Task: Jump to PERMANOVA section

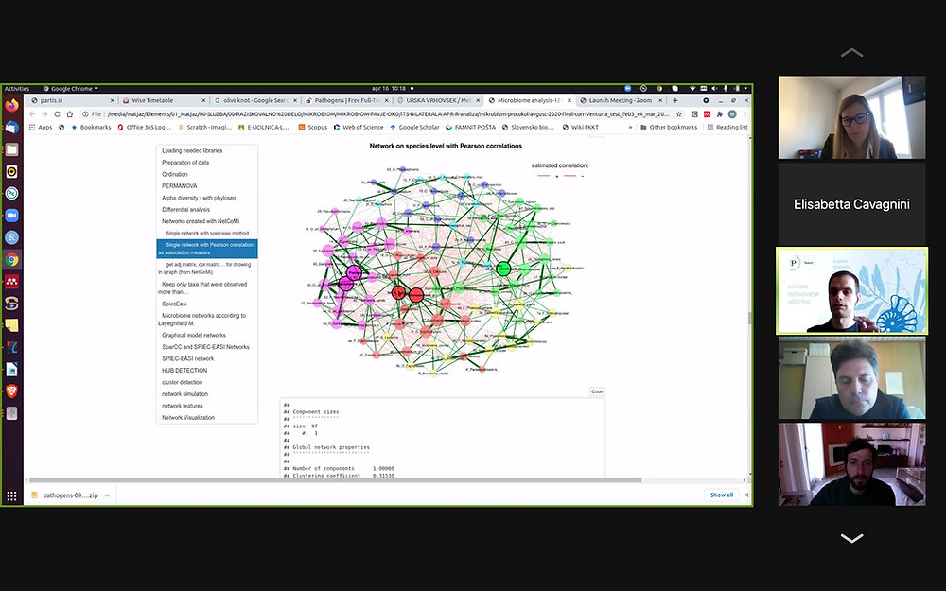Action: tap(179, 185)
